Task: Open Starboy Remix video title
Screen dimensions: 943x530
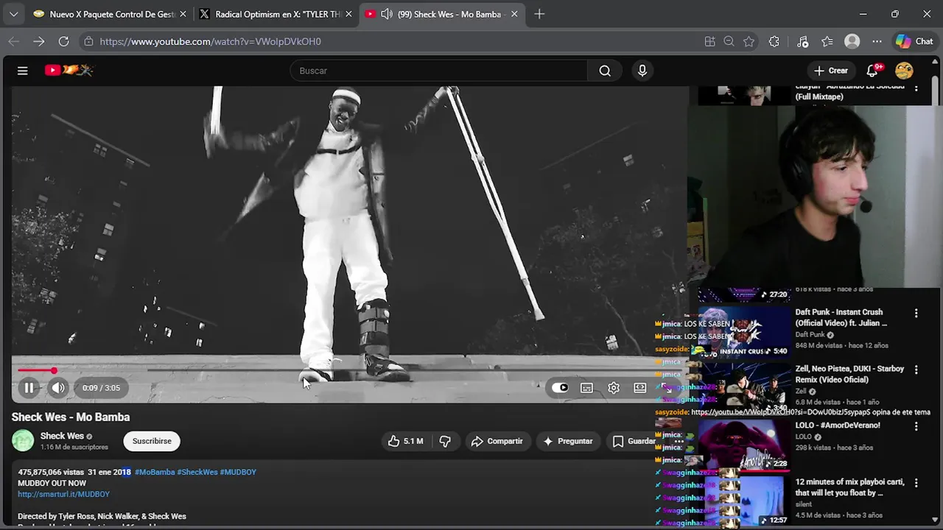Action: tap(849, 374)
